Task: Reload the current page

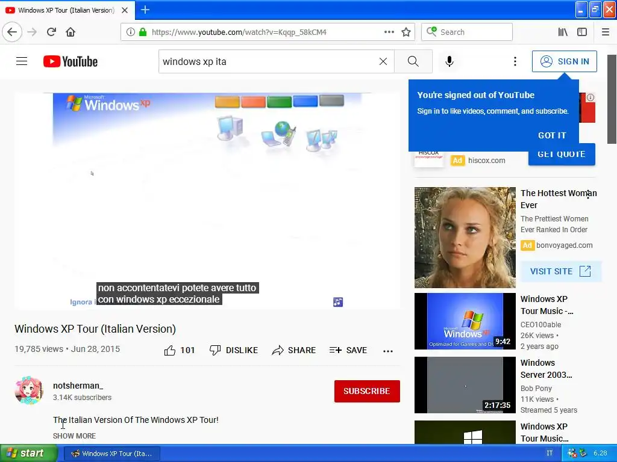Action: [x=51, y=32]
